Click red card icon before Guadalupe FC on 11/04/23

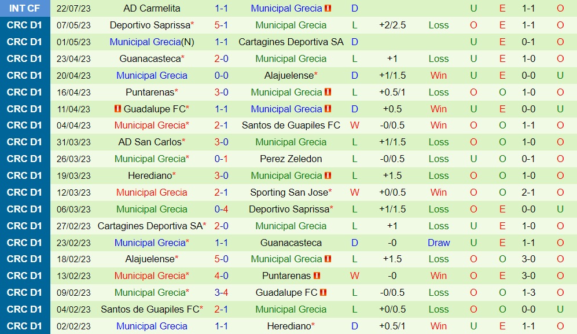pyautogui.click(x=118, y=109)
